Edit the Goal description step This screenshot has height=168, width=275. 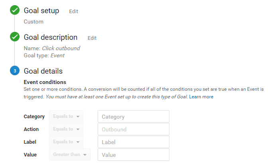point(92,38)
